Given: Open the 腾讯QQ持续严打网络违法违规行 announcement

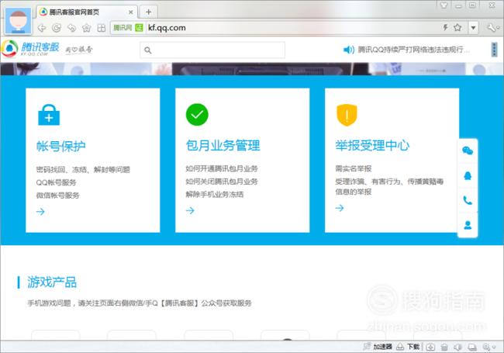Looking at the screenshot, I should coord(414,50).
